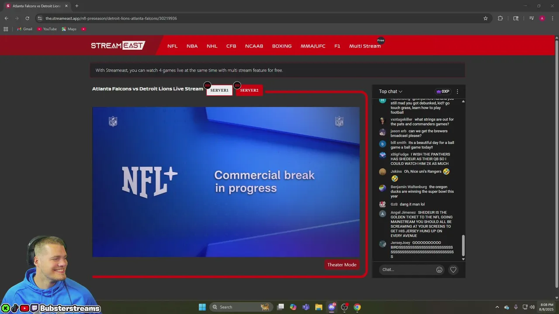Click the heart reaction icon in chat
This screenshot has width=559, height=314.
(453, 270)
